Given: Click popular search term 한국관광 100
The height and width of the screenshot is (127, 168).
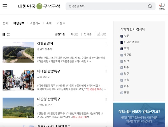Looking at the screenshot, I should coord(131,42).
